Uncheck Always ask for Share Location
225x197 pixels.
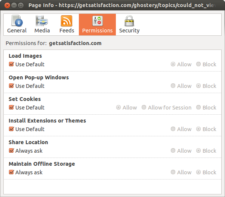[11, 151]
